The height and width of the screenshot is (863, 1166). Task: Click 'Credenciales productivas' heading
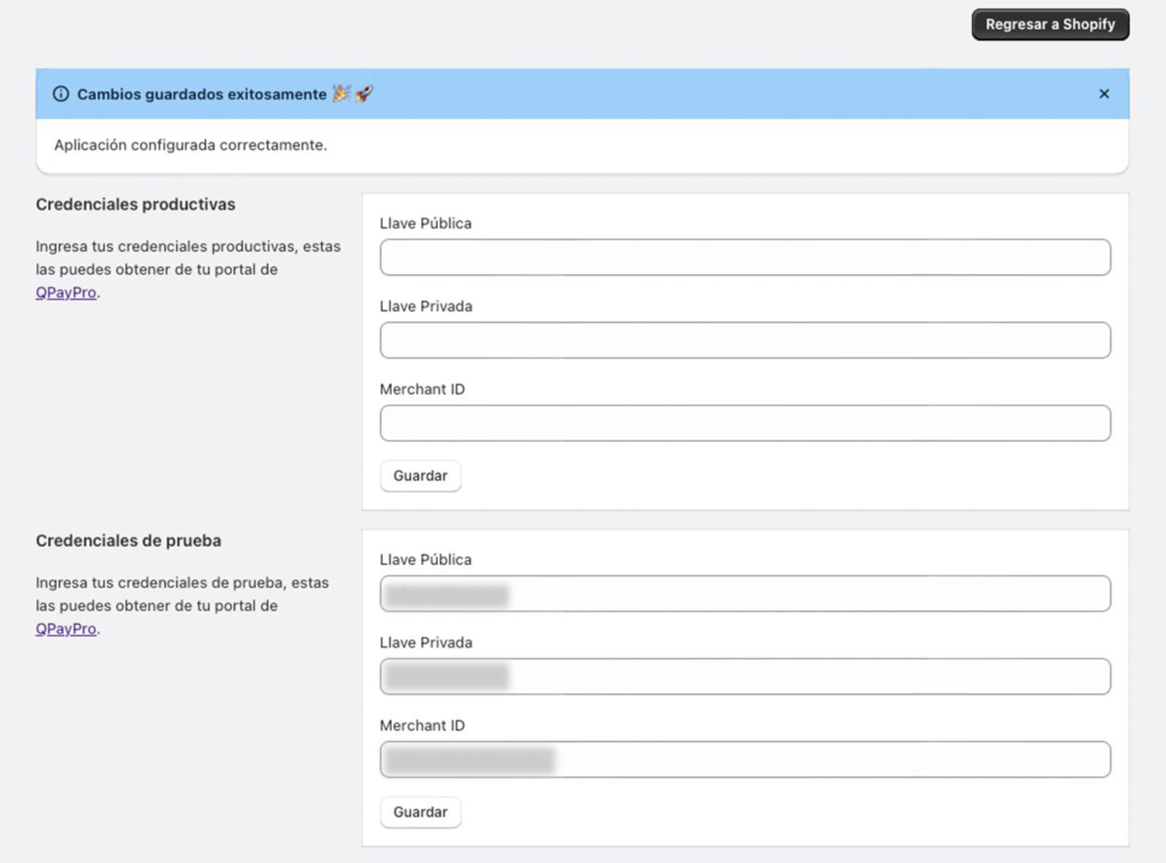click(136, 204)
